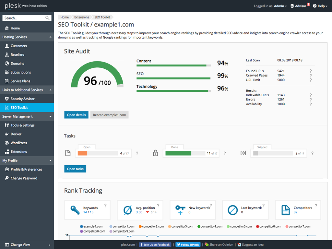Screen dimensions: 332x249
Task: Hide the competitor5.com line via its legend dot
Action: tap(228, 226)
